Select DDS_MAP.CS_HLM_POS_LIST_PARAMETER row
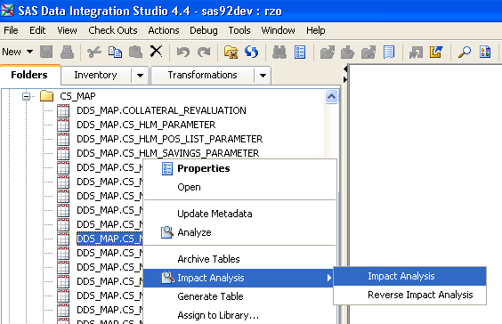 (170, 139)
